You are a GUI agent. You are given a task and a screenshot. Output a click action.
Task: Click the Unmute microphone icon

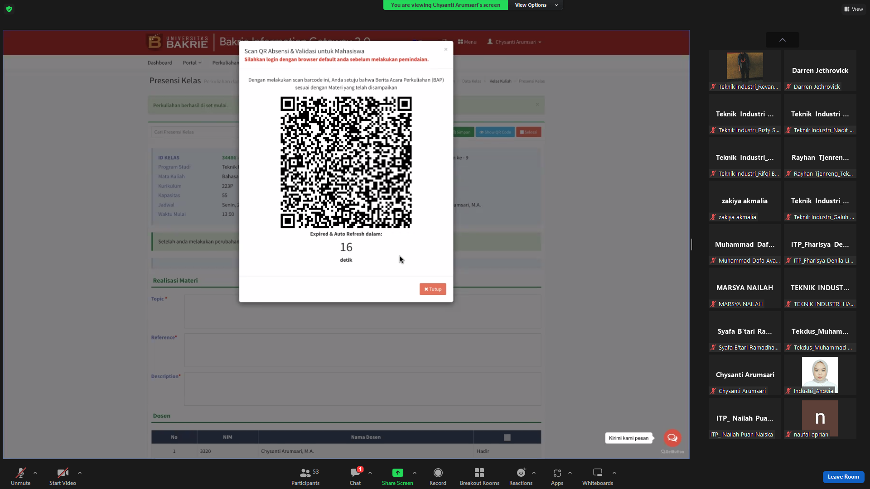click(21, 473)
